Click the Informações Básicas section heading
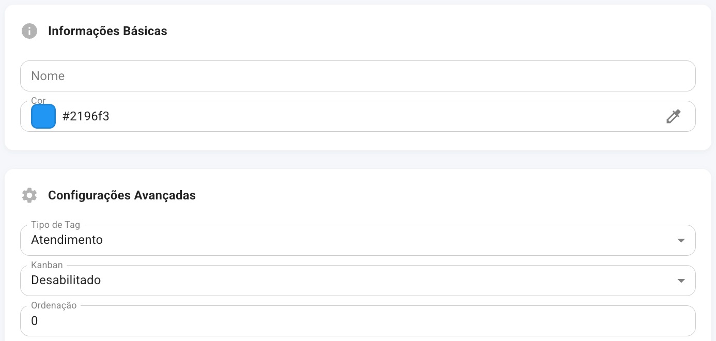This screenshot has width=716, height=341. pyautogui.click(x=107, y=31)
